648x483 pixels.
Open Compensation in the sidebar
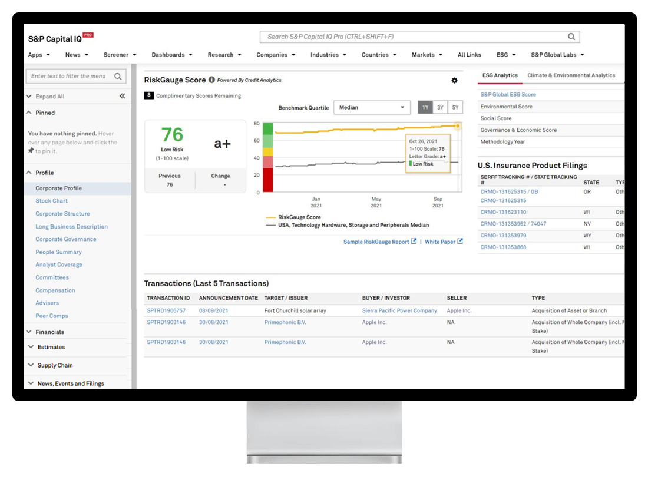55,290
